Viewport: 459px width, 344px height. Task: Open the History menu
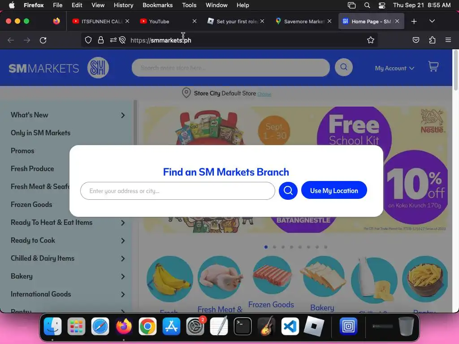click(123, 5)
